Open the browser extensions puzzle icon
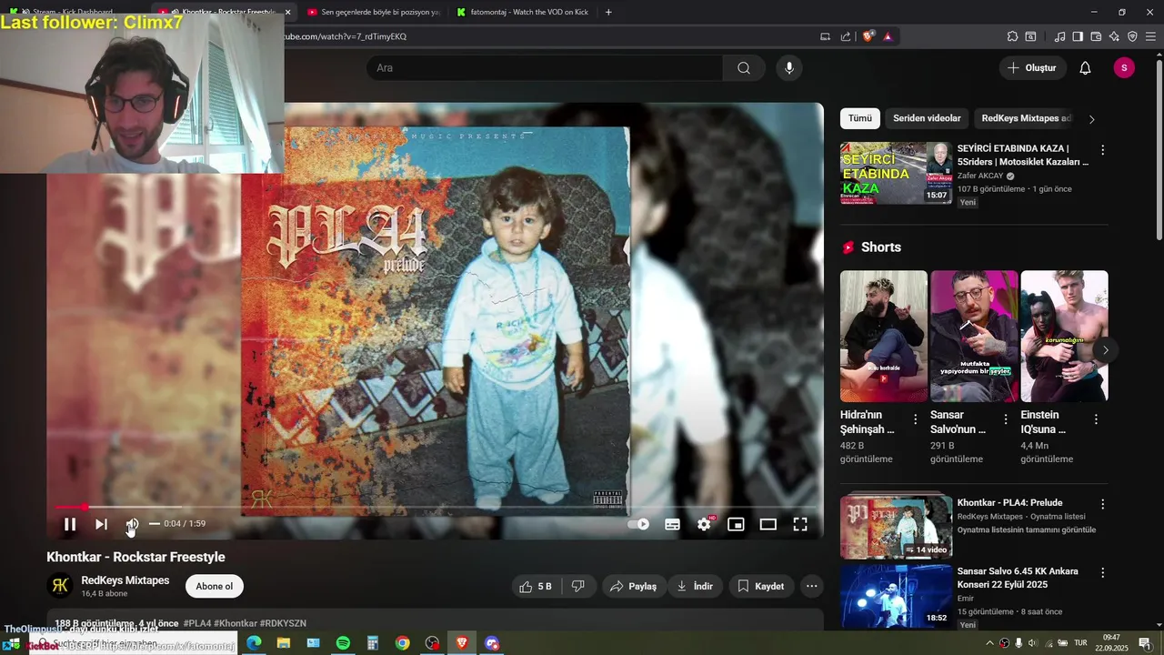This screenshot has height=655, width=1164. point(1012,36)
